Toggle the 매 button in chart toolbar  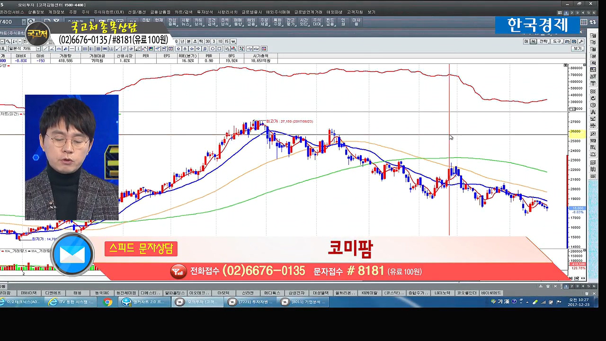point(526,42)
